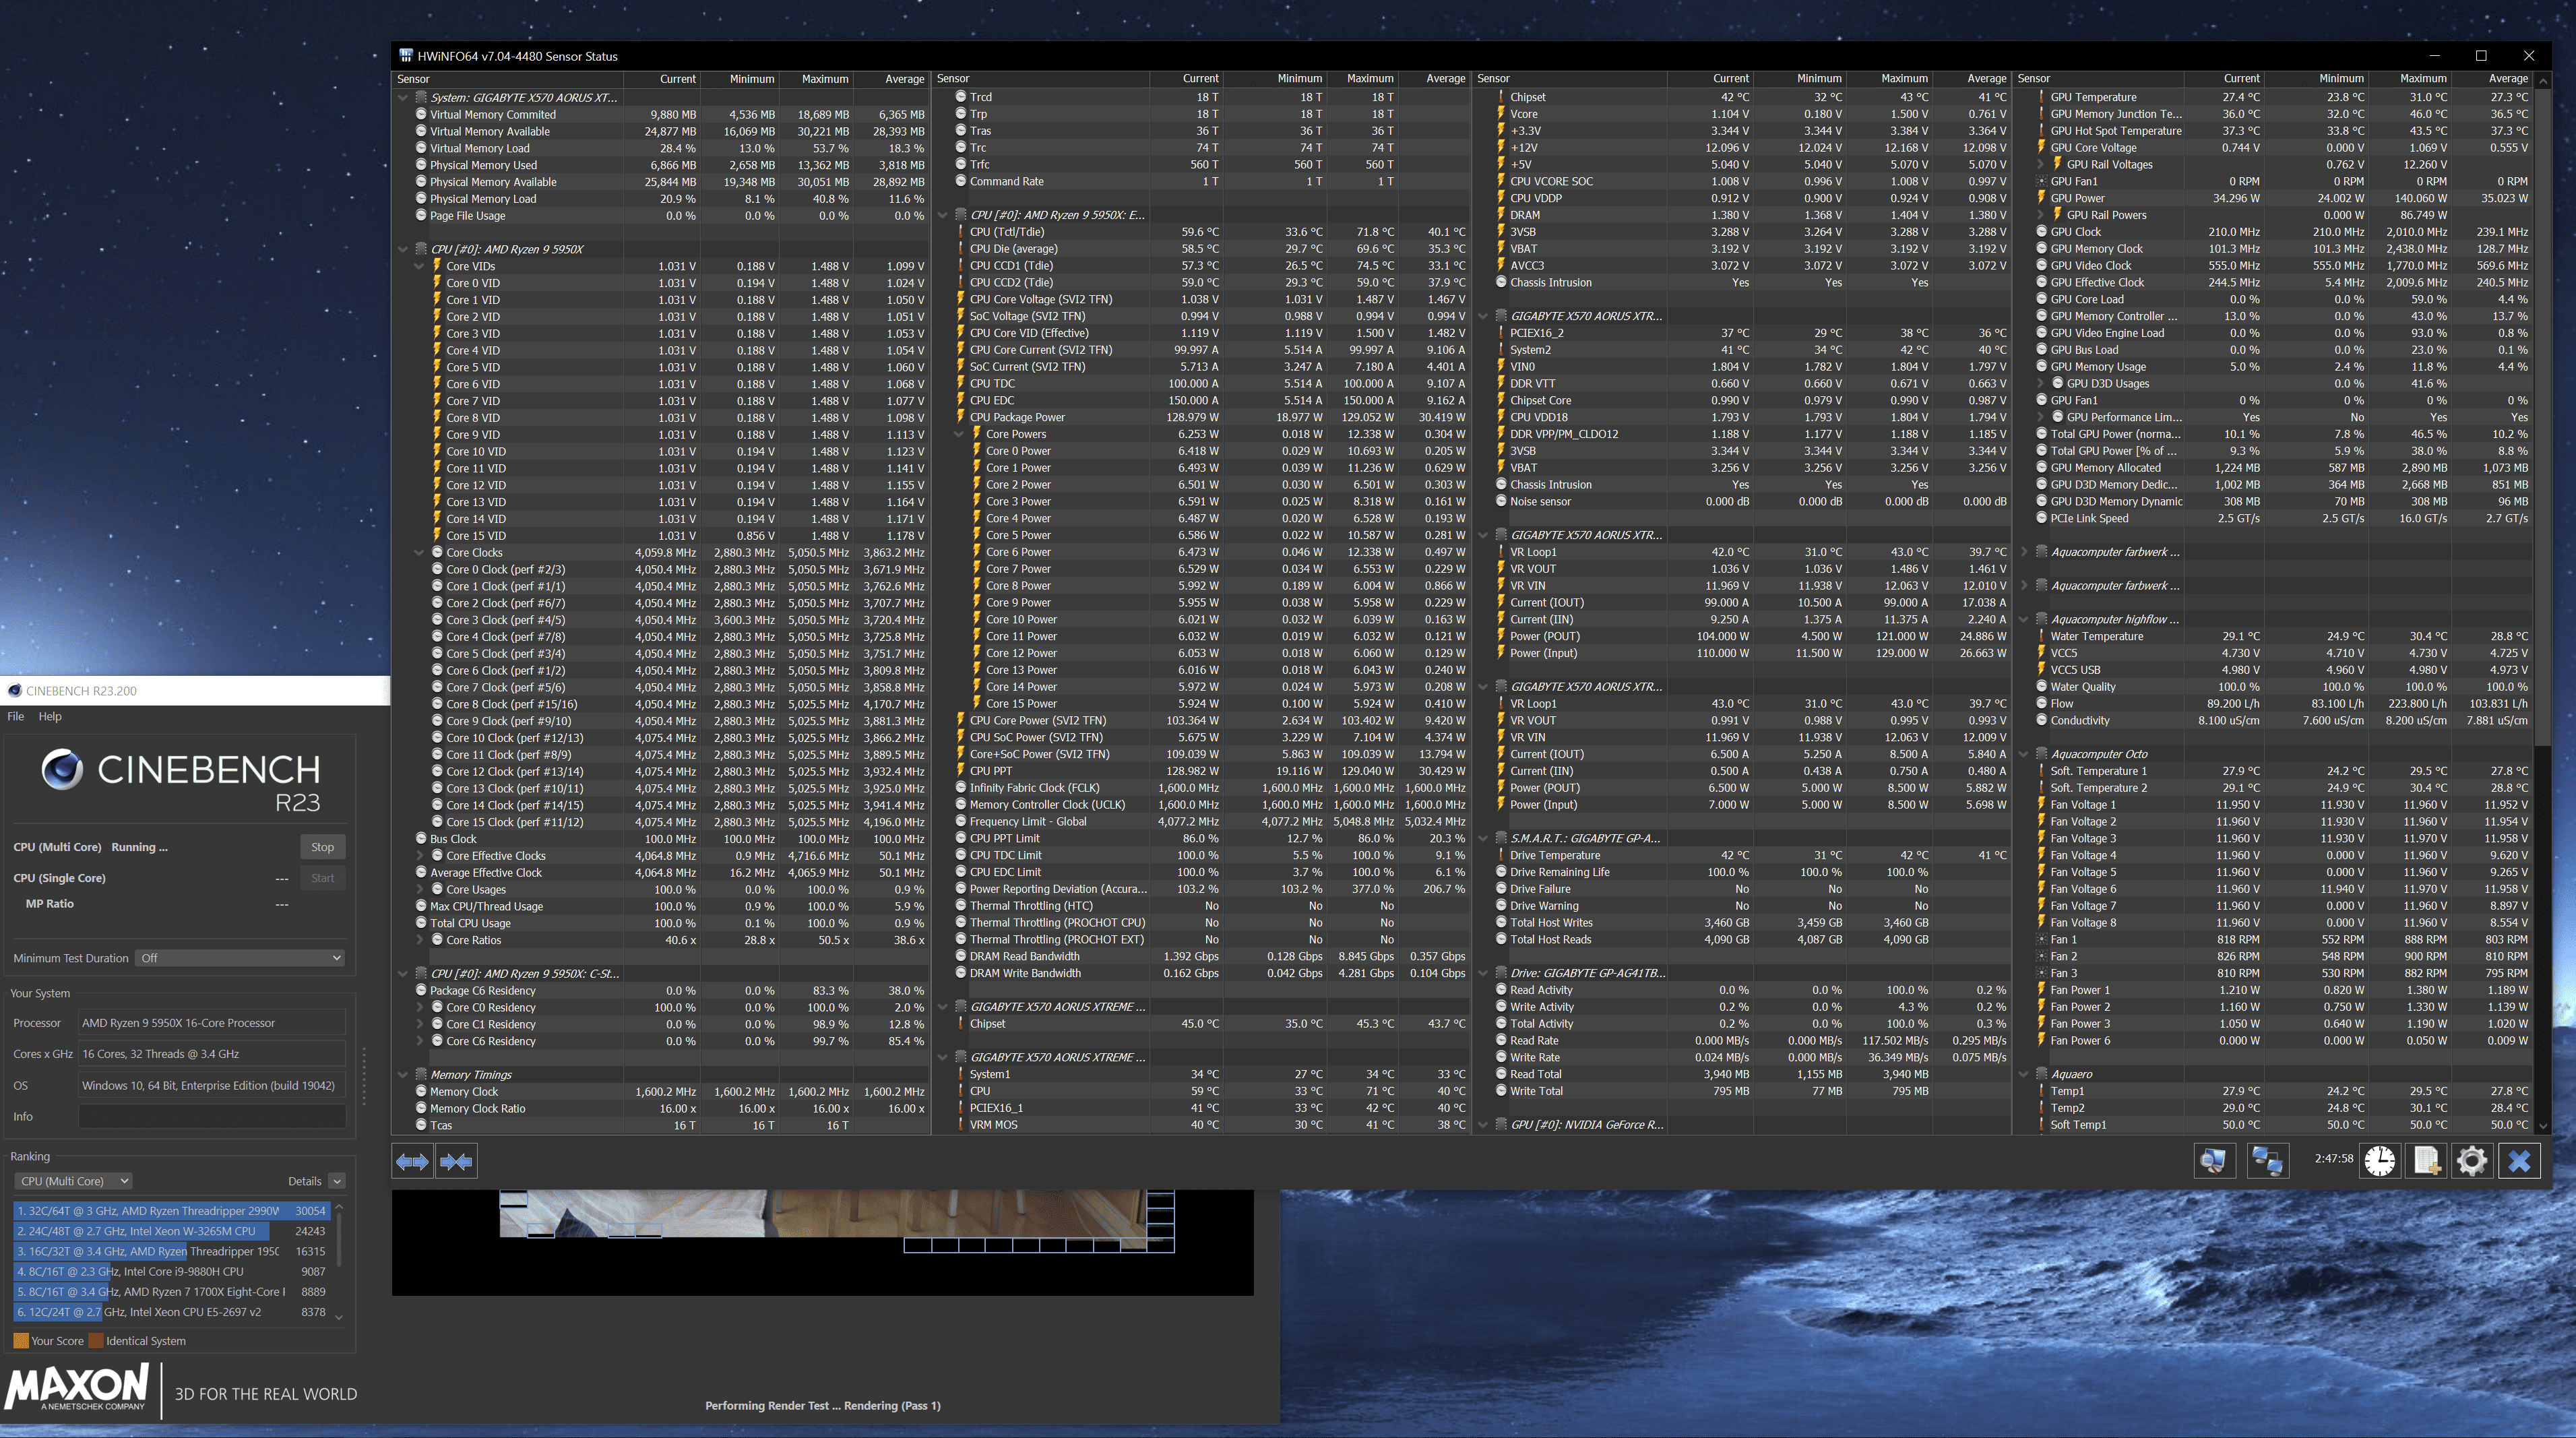2576x1438 pixels.
Task: Open the Cinebench File menu
Action: (15, 716)
